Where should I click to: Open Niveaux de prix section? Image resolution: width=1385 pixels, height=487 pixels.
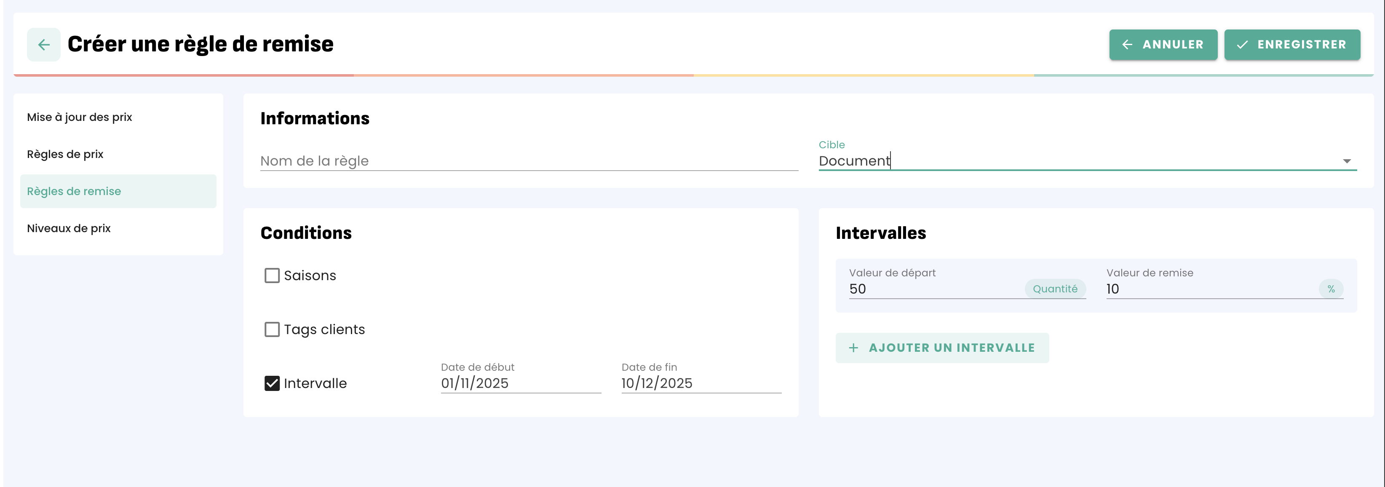69,228
